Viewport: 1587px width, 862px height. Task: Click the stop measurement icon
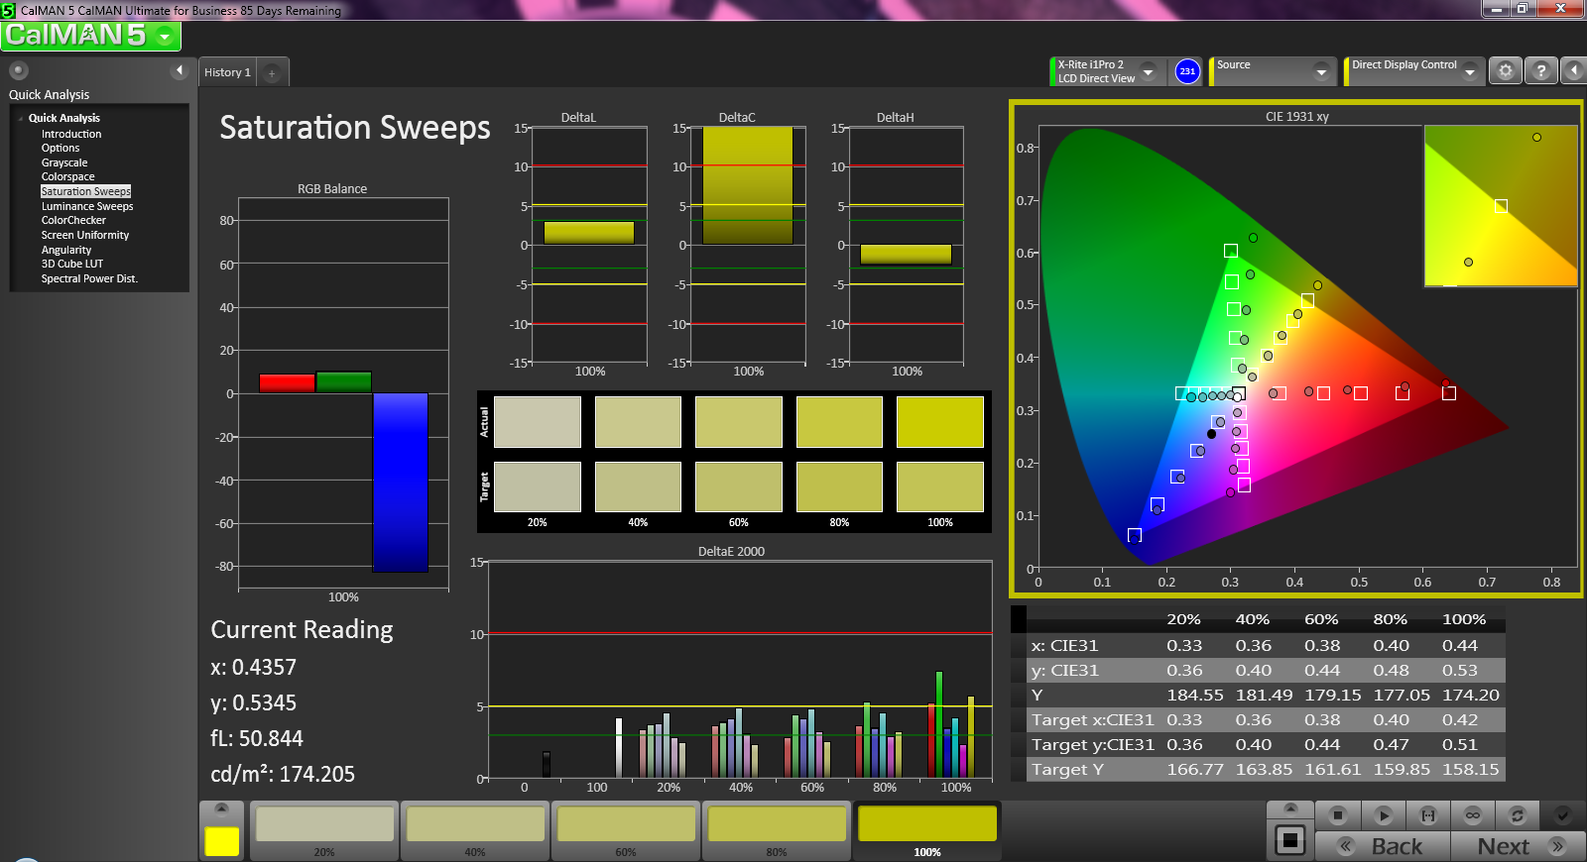1337,815
